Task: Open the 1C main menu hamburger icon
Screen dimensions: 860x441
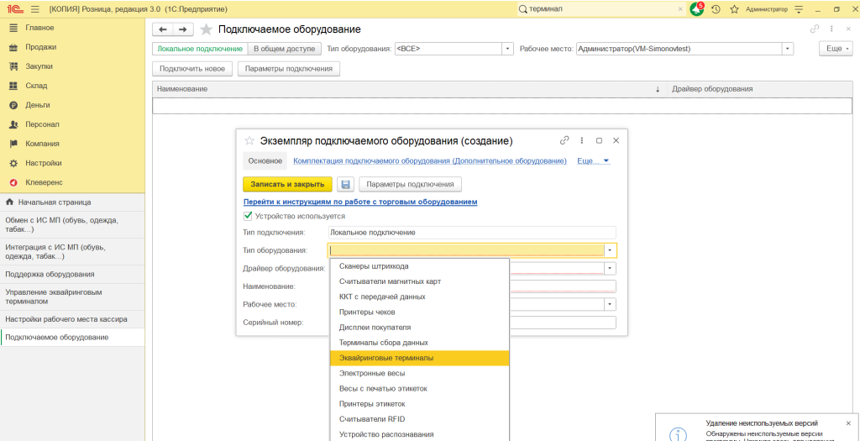Action: [35, 9]
